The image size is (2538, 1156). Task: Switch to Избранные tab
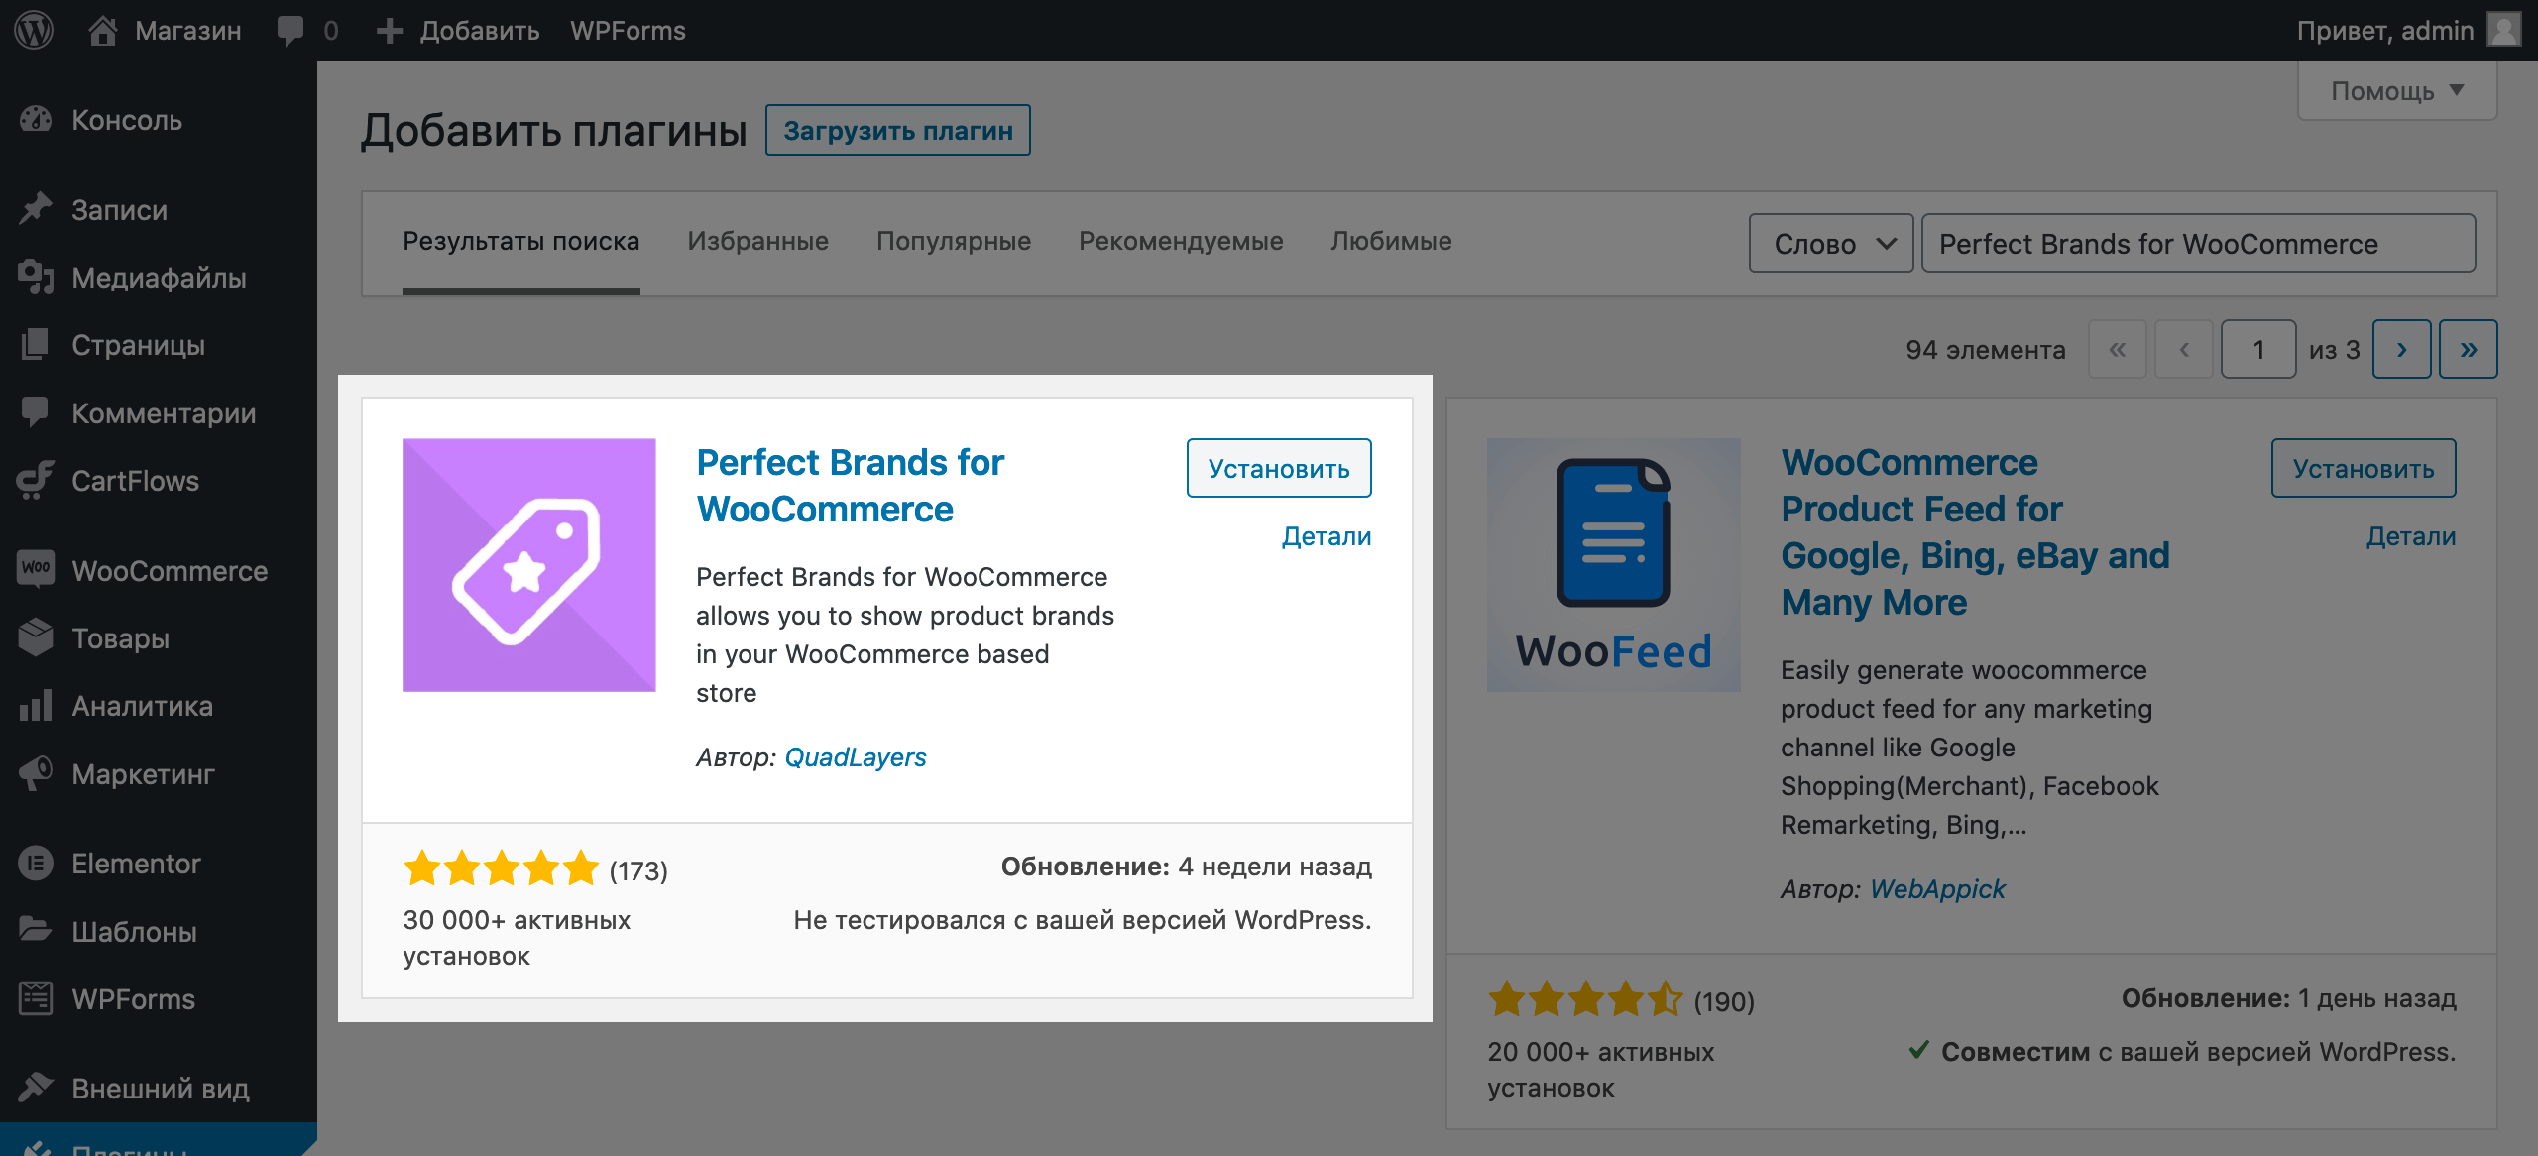coord(758,241)
